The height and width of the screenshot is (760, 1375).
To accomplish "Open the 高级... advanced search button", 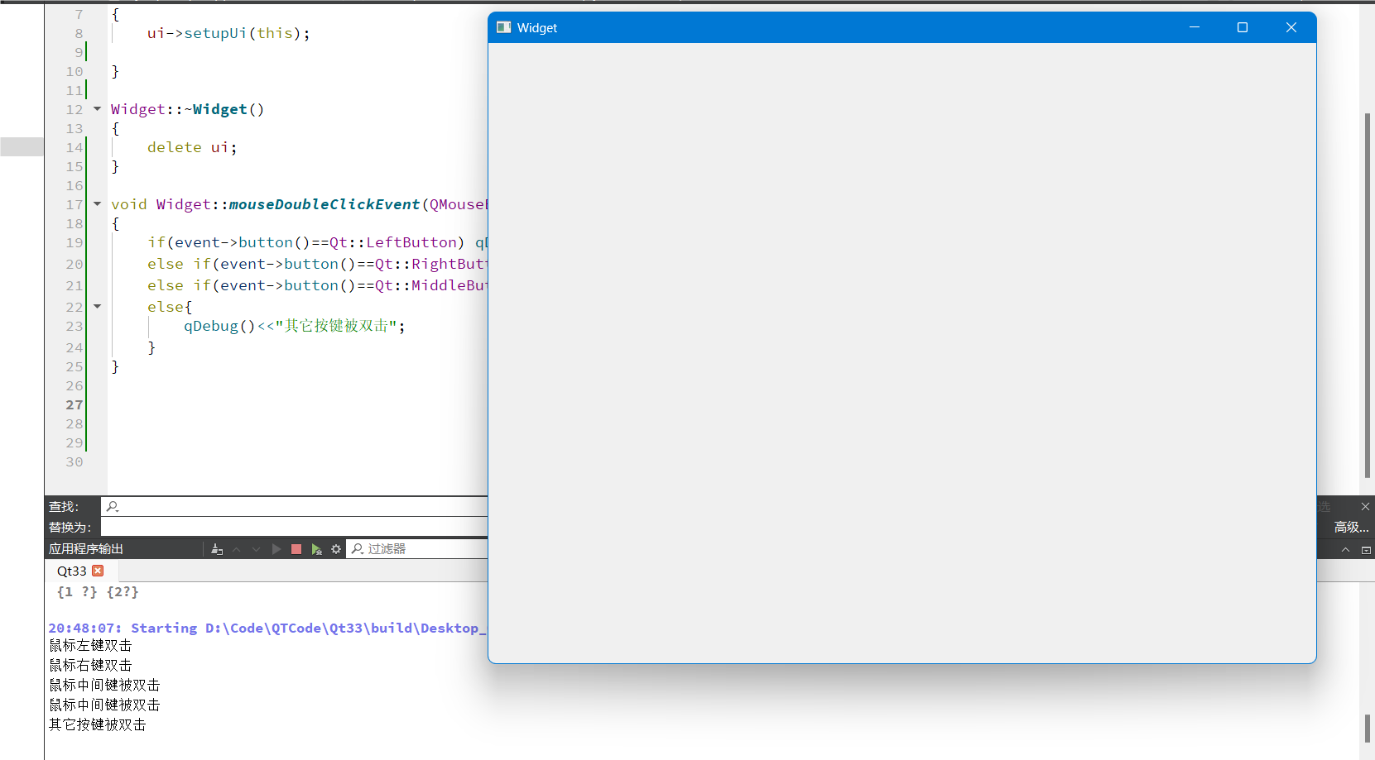I will (x=1351, y=527).
